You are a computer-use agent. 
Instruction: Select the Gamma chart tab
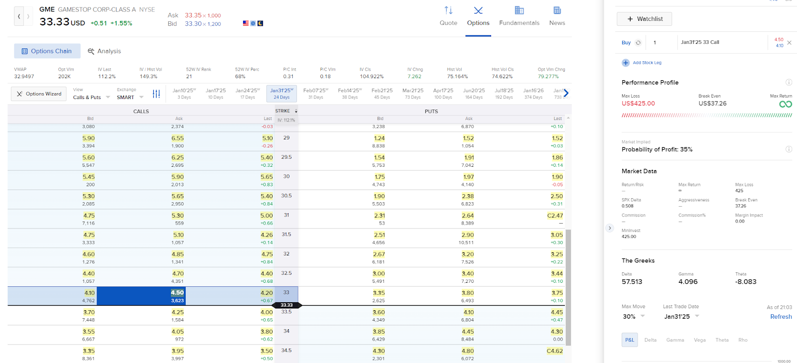tap(675, 340)
